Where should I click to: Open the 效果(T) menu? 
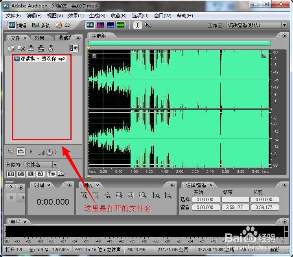coord(76,16)
